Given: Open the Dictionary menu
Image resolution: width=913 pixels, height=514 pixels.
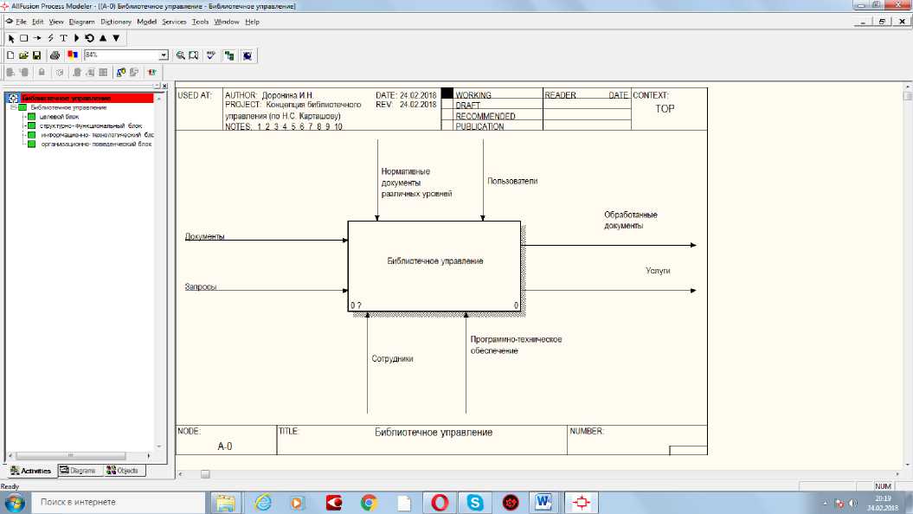Looking at the screenshot, I should (116, 22).
